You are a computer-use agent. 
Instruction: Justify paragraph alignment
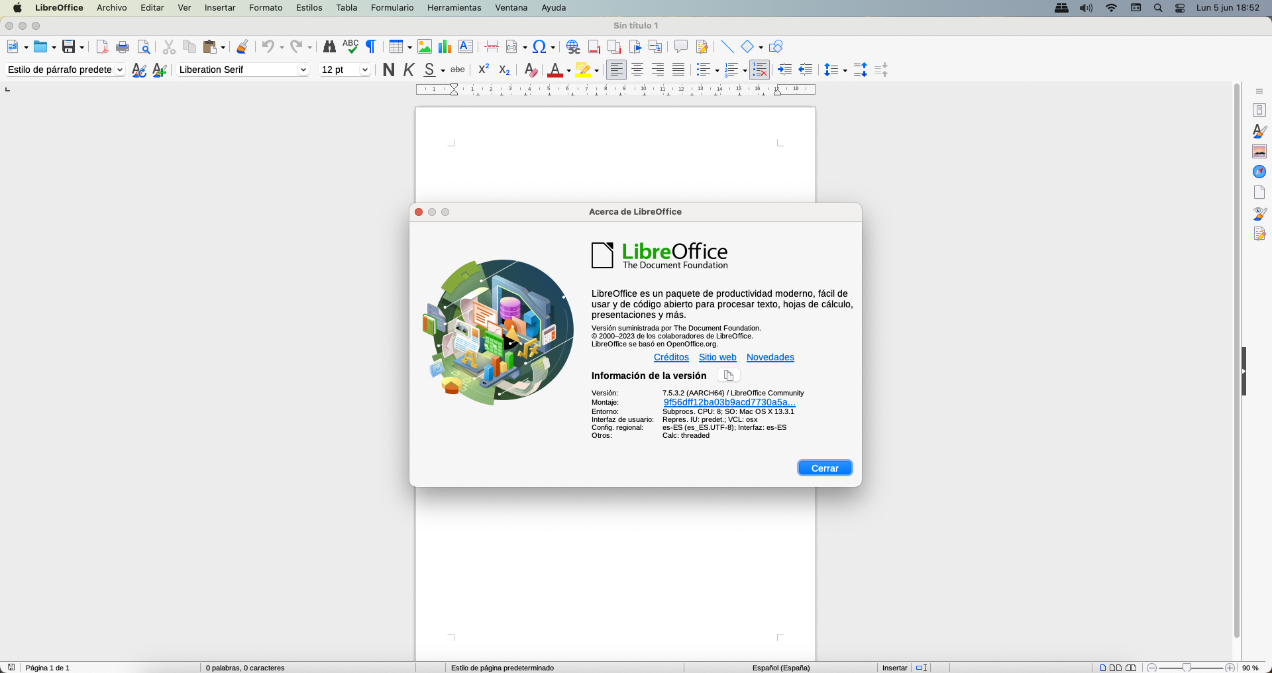[678, 70]
